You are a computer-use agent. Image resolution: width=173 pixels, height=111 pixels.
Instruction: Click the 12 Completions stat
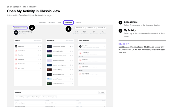pyautogui.click(x=103, y=33)
